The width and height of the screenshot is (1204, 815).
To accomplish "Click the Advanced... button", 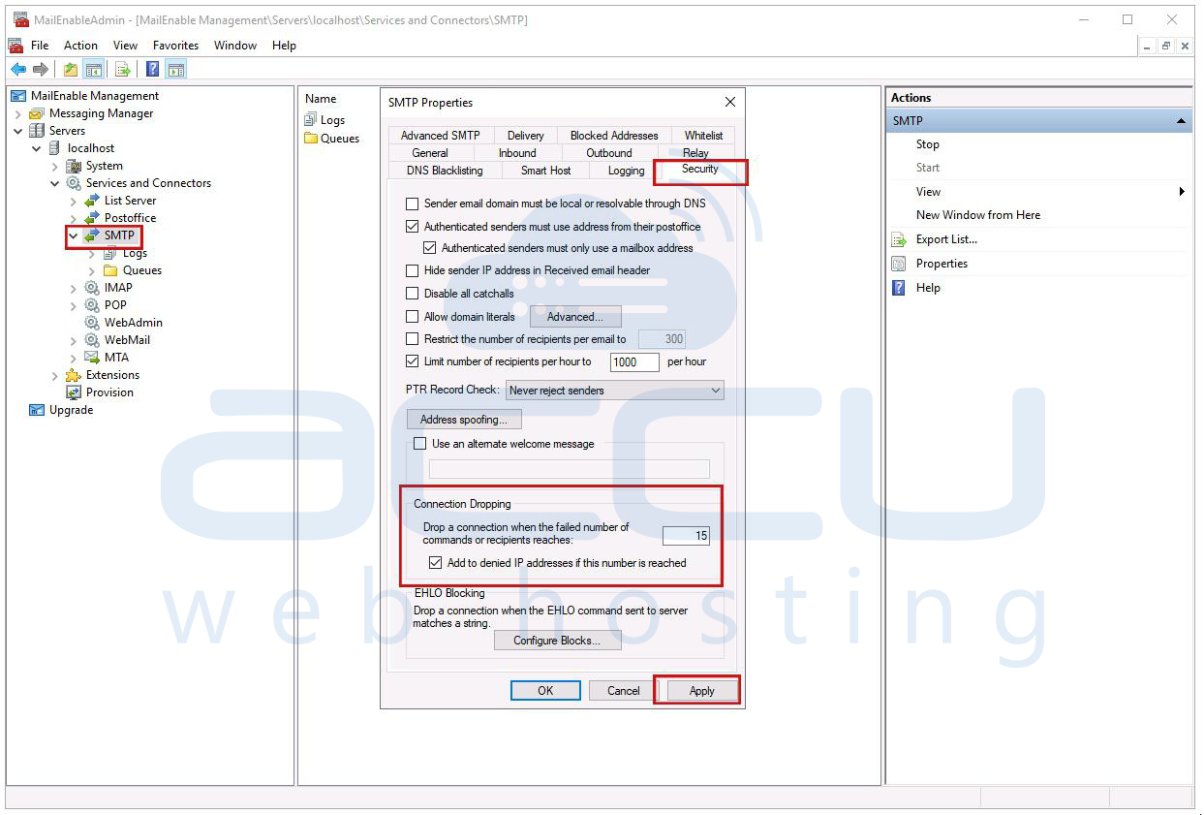I will point(575,317).
